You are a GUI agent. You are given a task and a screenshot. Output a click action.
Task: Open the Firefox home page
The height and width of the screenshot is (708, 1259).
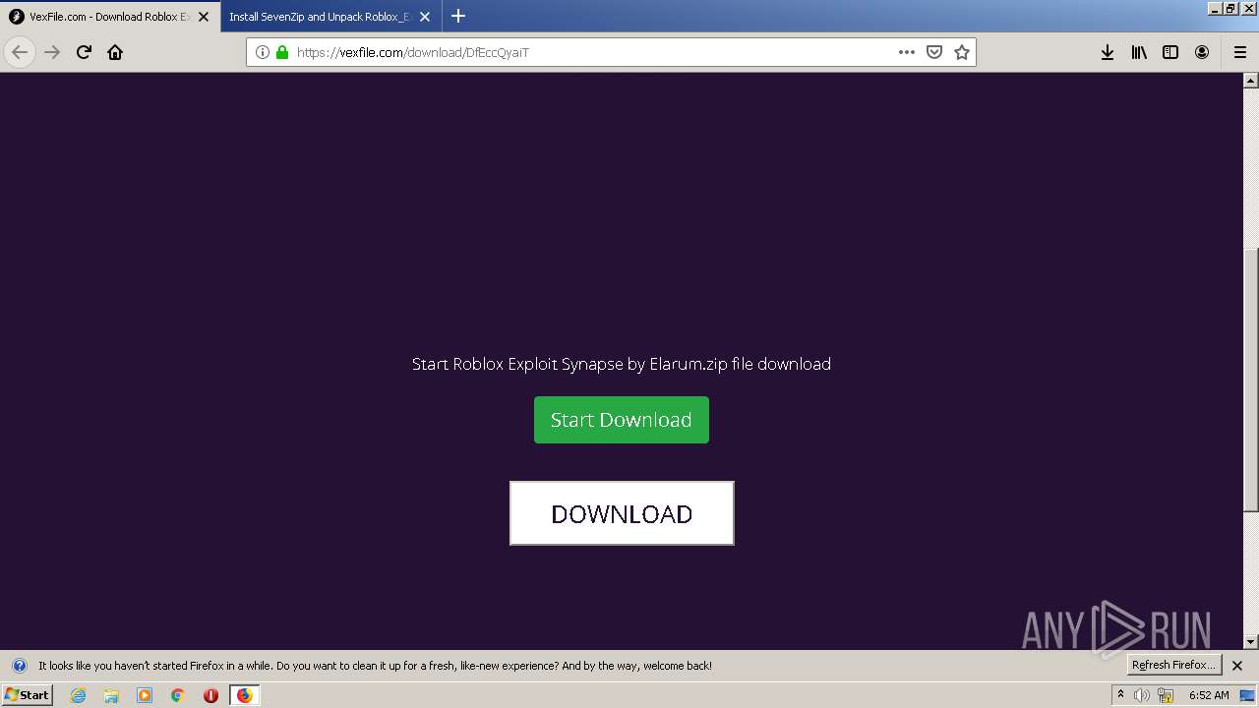pos(115,52)
